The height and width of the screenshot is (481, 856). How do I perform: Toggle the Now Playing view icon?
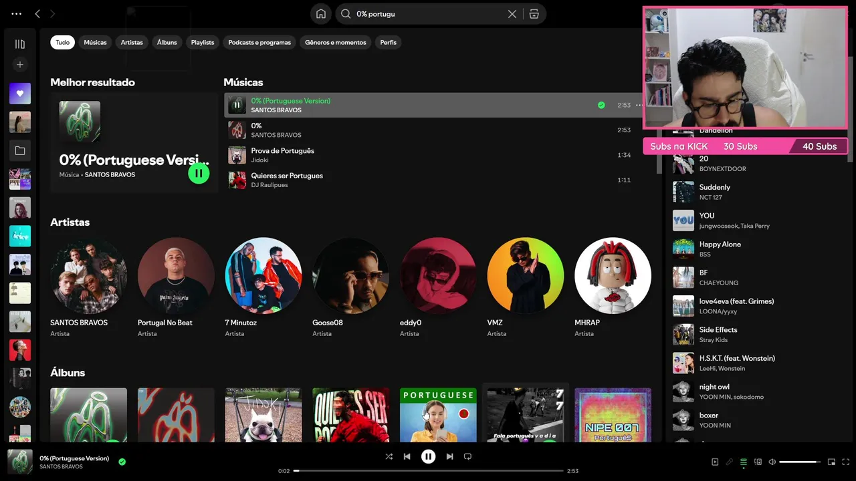(715, 462)
